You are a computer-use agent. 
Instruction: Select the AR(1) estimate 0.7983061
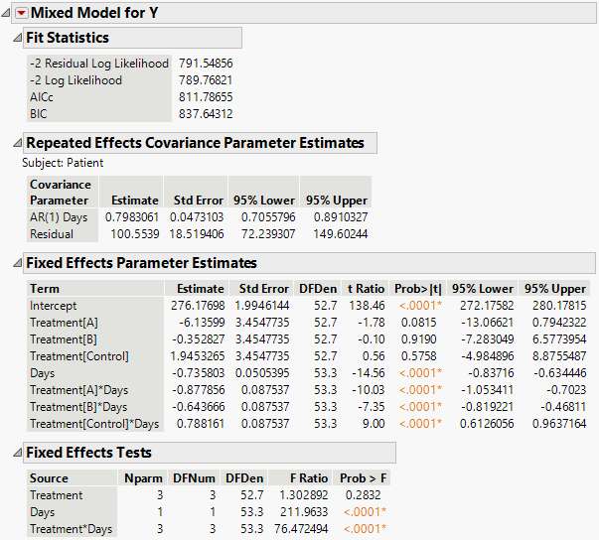(132, 217)
